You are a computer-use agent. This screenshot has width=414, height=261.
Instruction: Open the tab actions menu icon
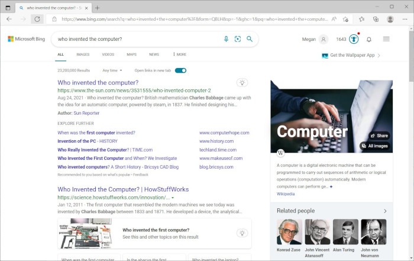pyautogui.click(x=8, y=8)
